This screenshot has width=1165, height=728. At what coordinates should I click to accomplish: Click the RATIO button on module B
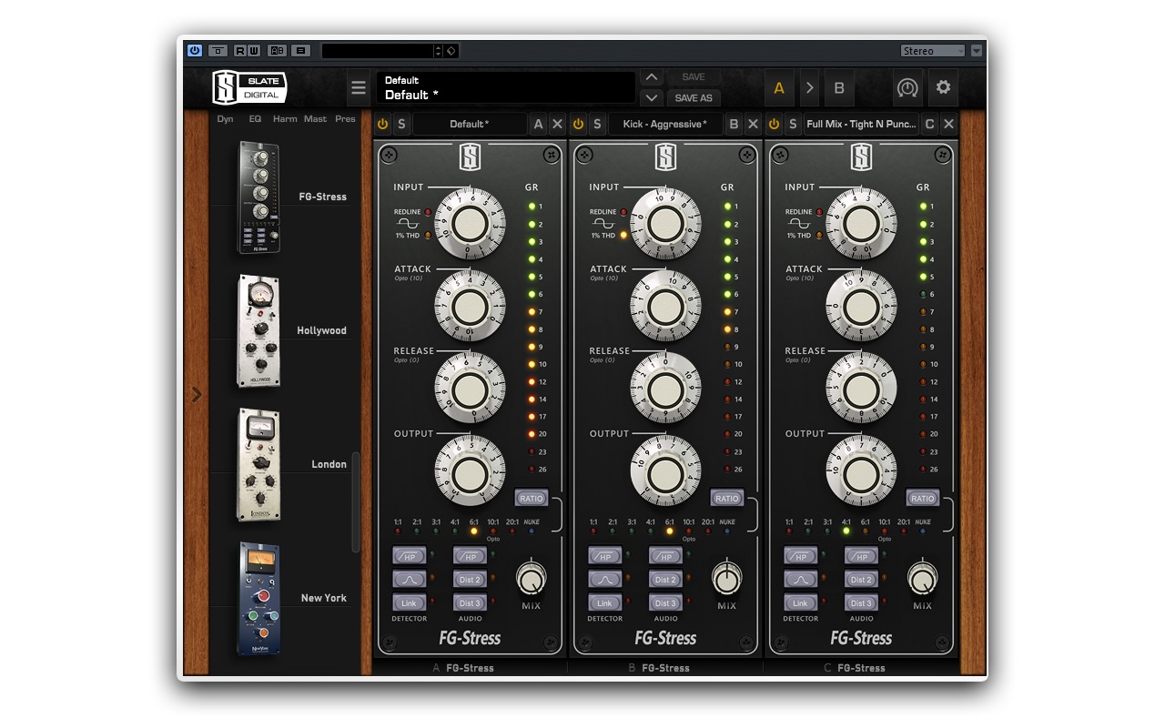click(x=727, y=498)
